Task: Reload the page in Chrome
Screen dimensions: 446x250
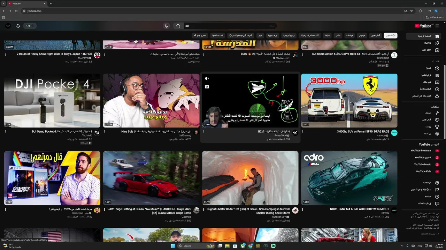Action: 16,11
